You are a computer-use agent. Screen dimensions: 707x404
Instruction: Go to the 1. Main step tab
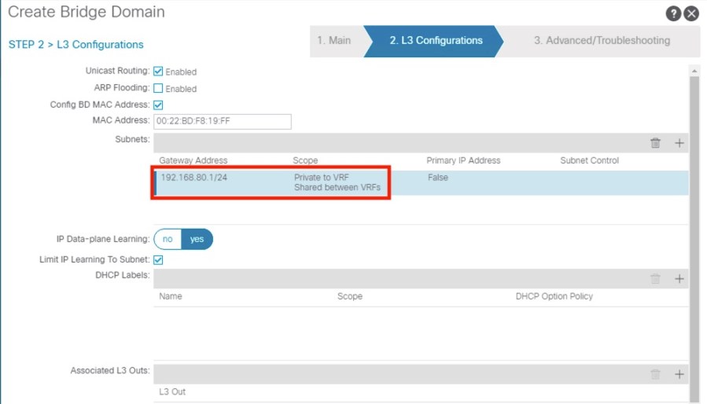point(334,40)
